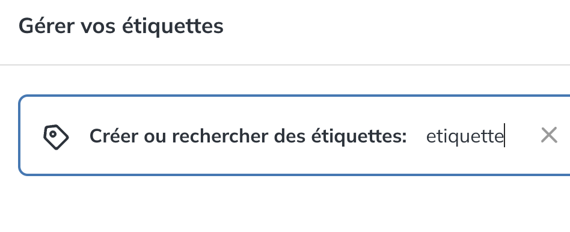Screen dimensions: 570x232
Task: Empty the étiquettes input with the X
Action: coord(549,135)
